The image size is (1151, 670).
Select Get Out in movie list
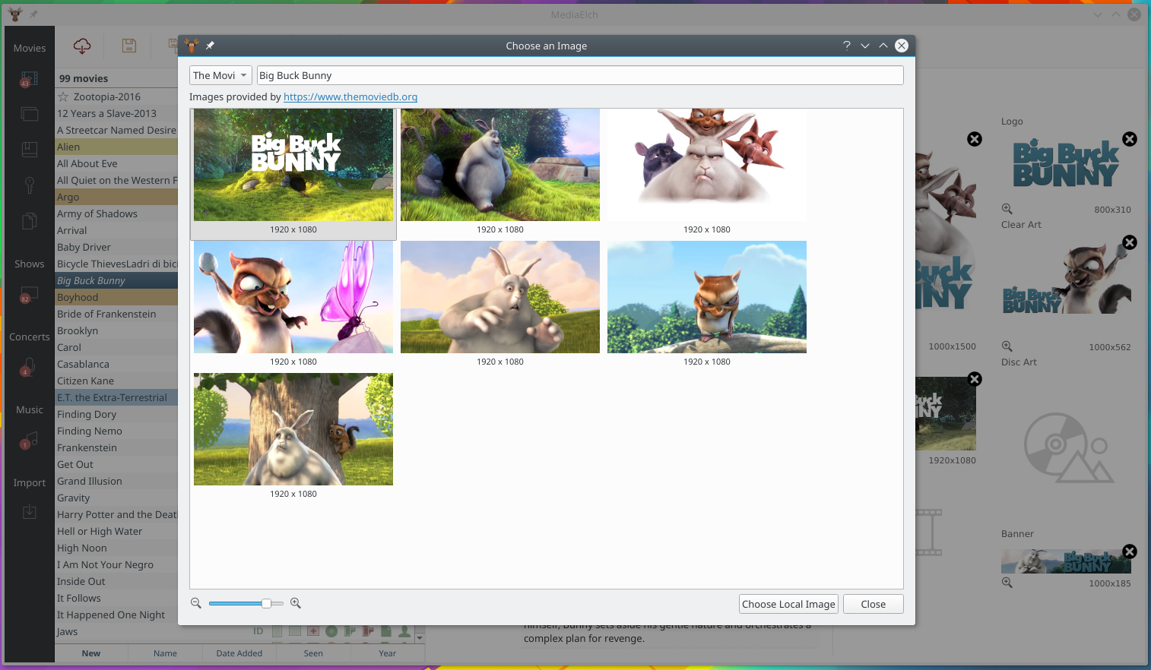tap(116, 465)
